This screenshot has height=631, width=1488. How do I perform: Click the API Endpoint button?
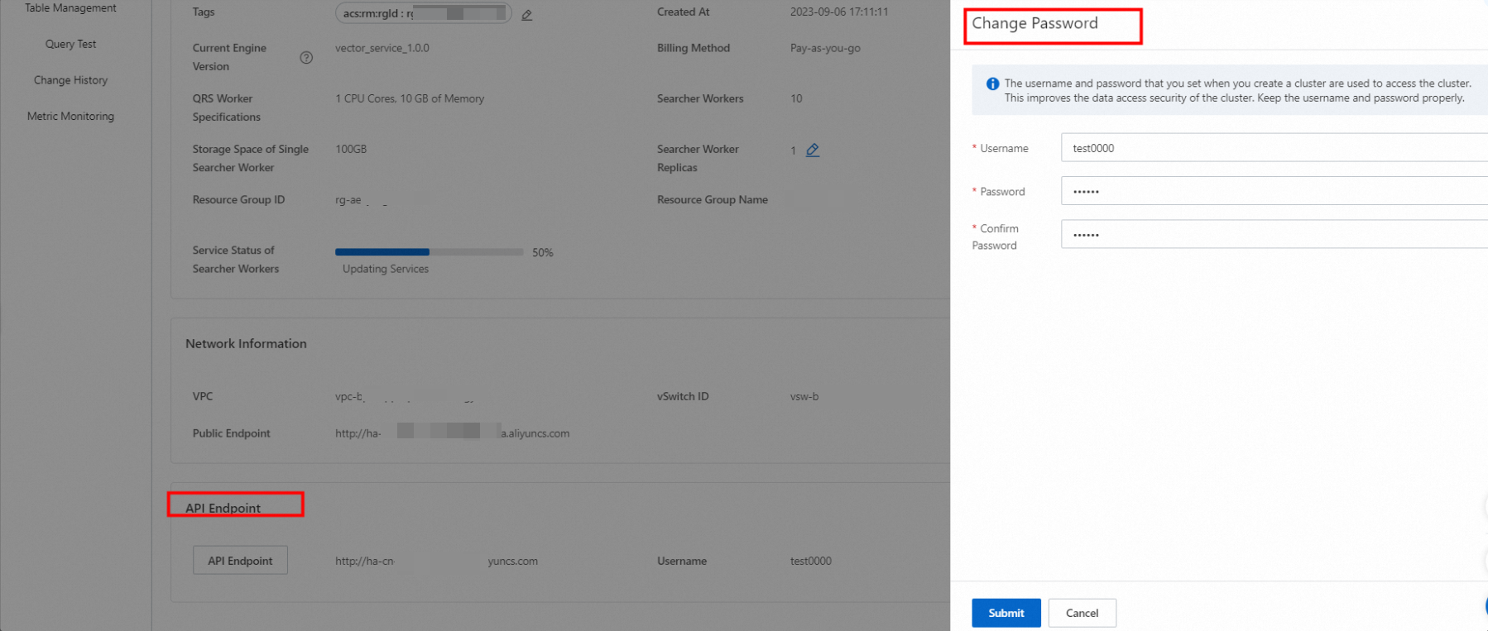tap(240, 560)
